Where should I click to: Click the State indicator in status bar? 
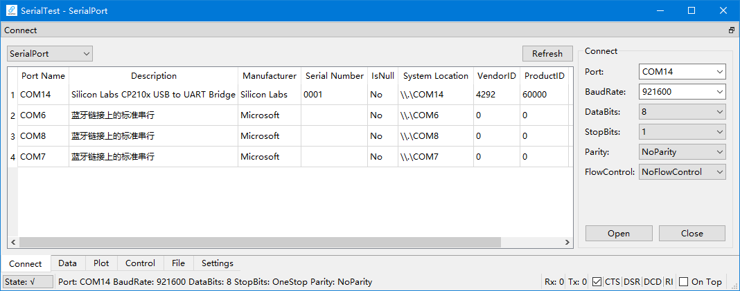click(x=28, y=282)
